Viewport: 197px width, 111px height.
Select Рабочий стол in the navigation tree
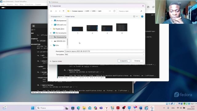[x=60, y=25]
